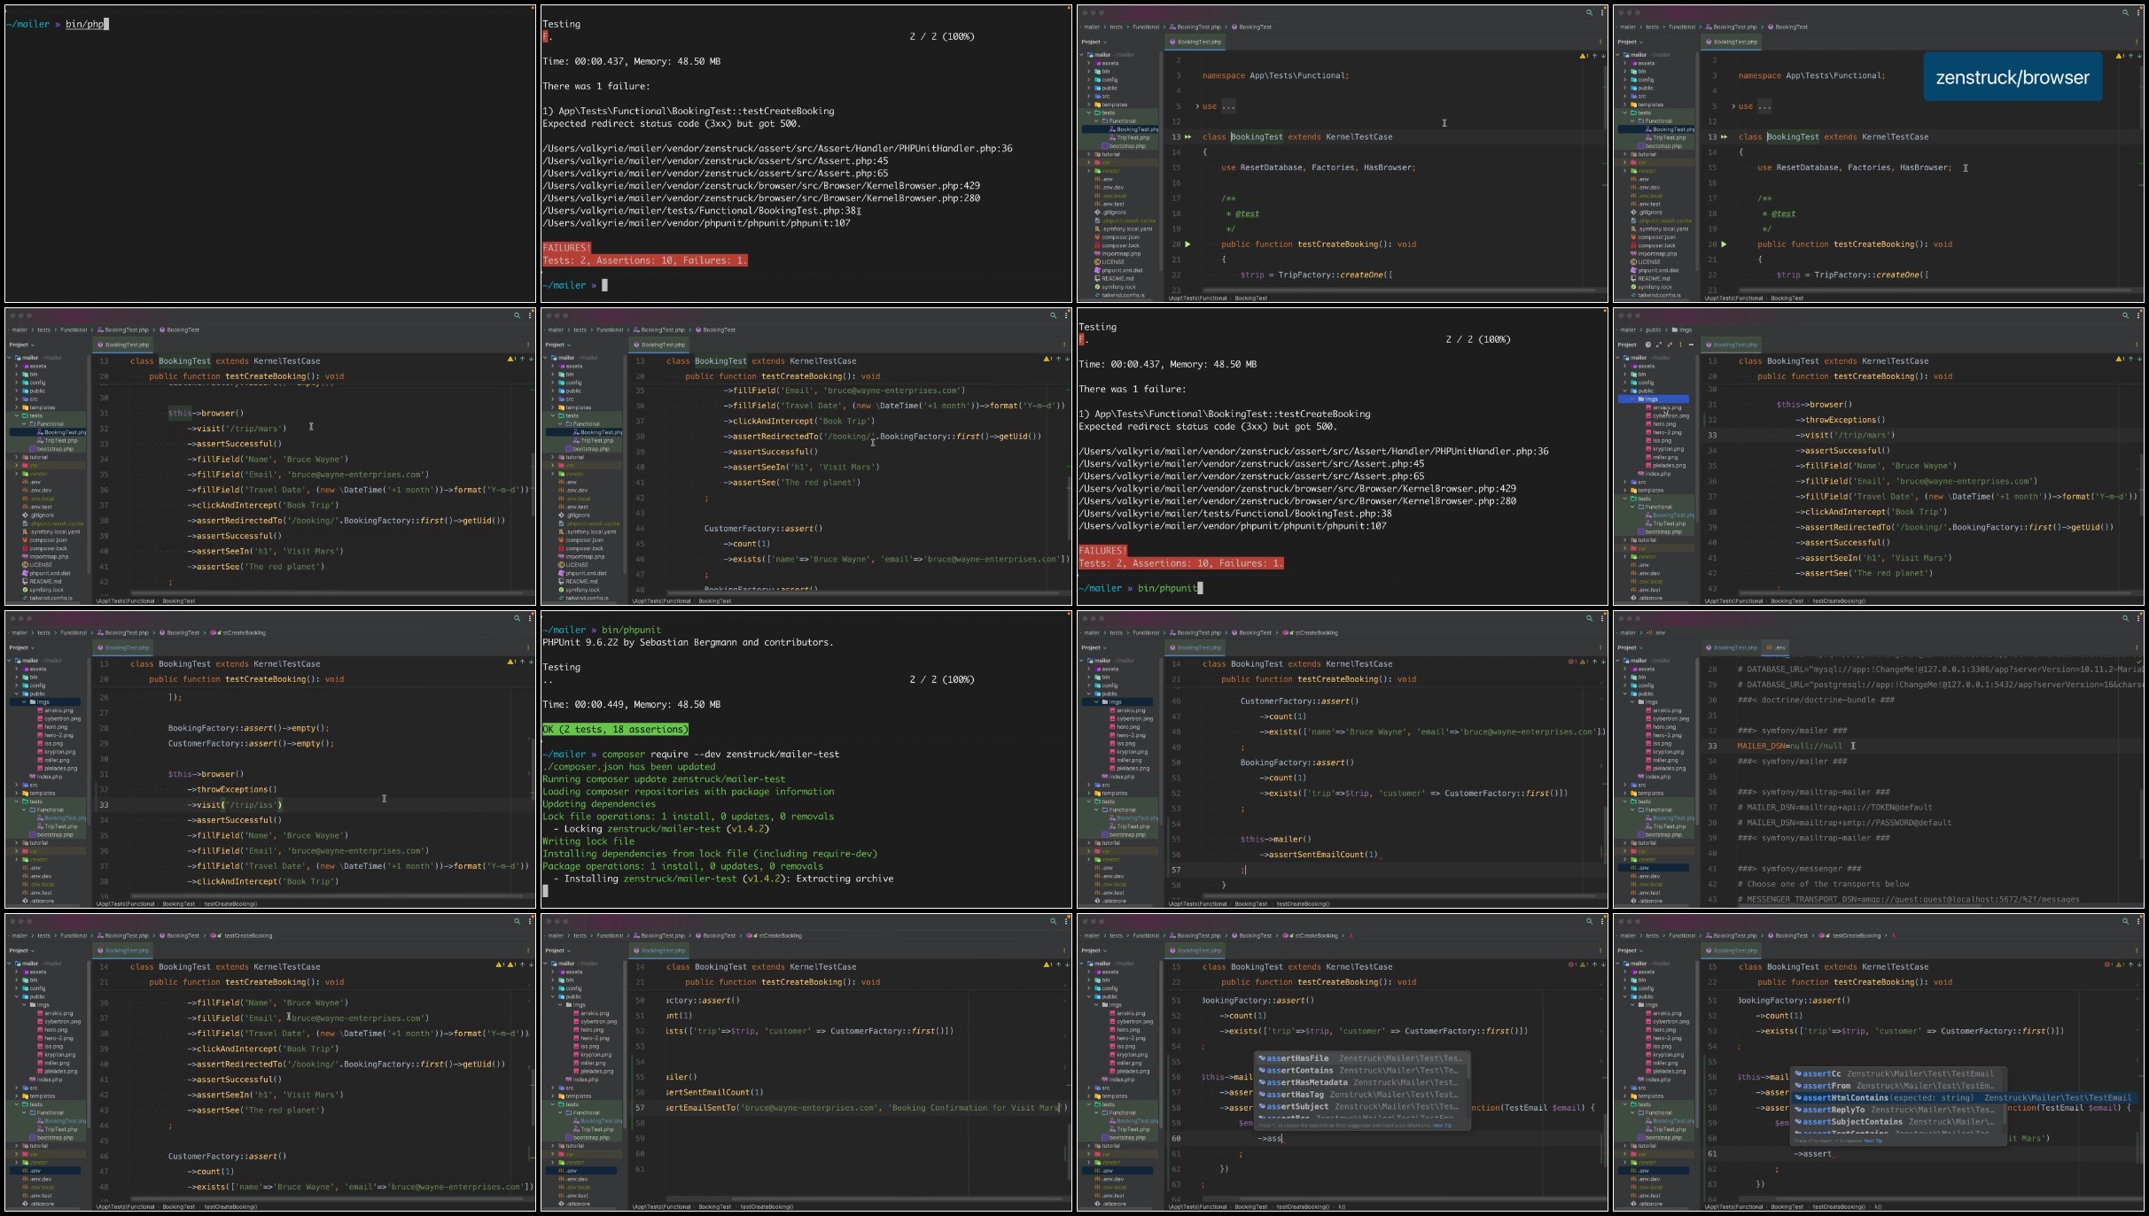Screen dimensions: 2149x1216
Task: Open Project view dropdown in zenstruck/browser frame
Action: point(1630,42)
